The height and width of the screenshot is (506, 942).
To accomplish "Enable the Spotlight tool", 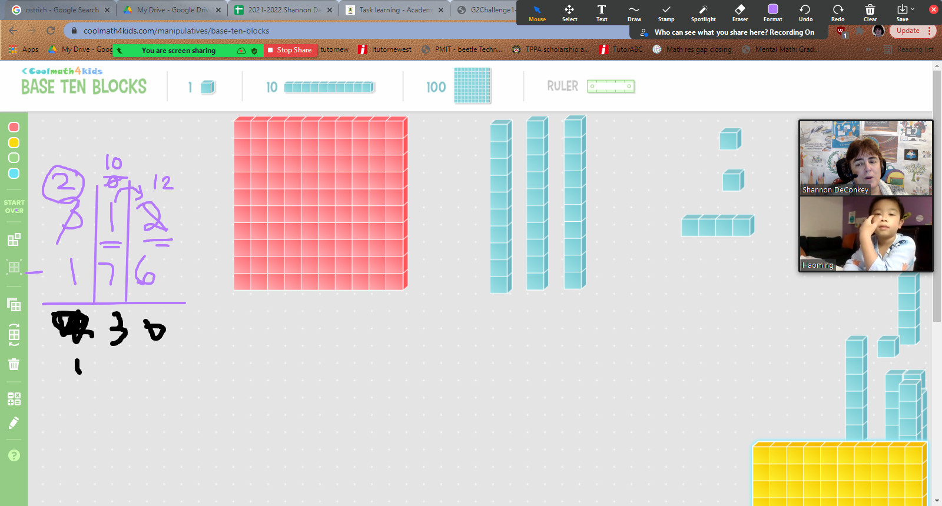I will (703, 13).
